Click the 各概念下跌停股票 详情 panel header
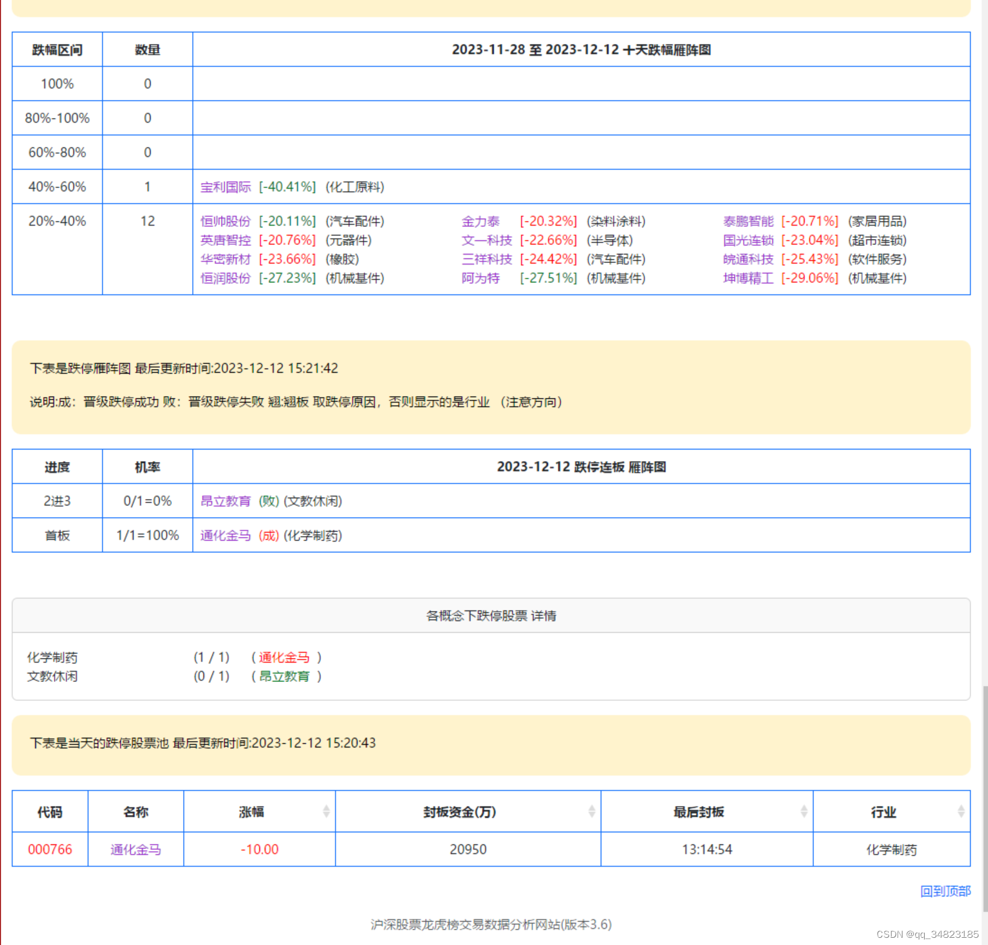 pyautogui.click(x=491, y=616)
